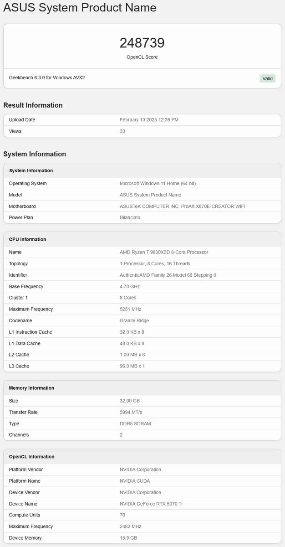Image resolution: width=285 pixels, height=547 pixels.
Task: Select Device Vendor value NVIDIA Corporation
Action: click(140, 492)
